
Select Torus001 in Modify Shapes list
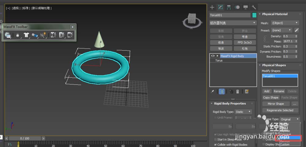click(280, 76)
